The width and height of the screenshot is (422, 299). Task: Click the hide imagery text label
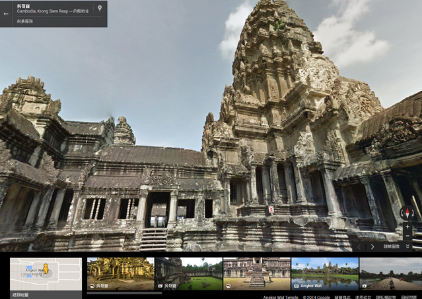tap(392, 247)
